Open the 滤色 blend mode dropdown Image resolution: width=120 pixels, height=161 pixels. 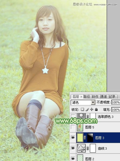93,102
